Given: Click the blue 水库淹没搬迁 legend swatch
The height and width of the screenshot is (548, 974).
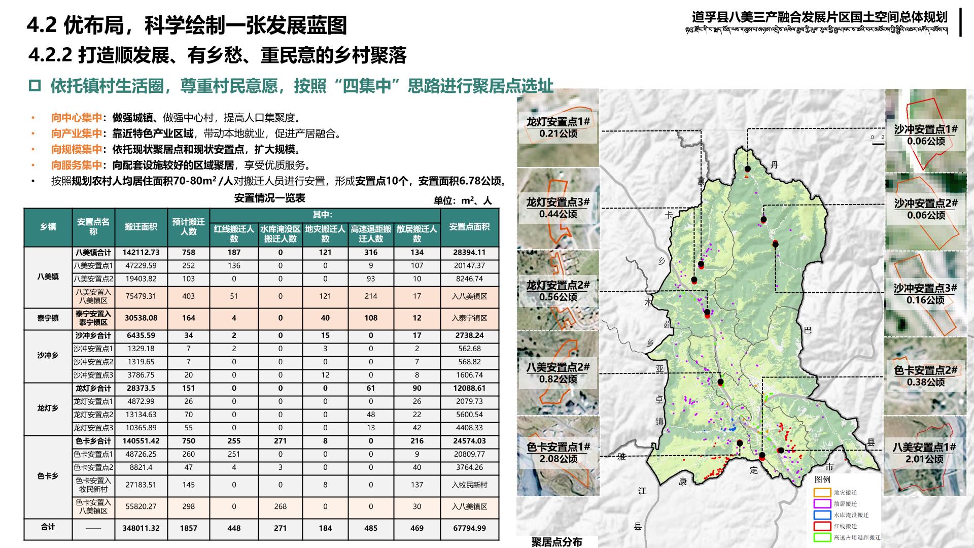Looking at the screenshot, I should [x=822, y=515].
